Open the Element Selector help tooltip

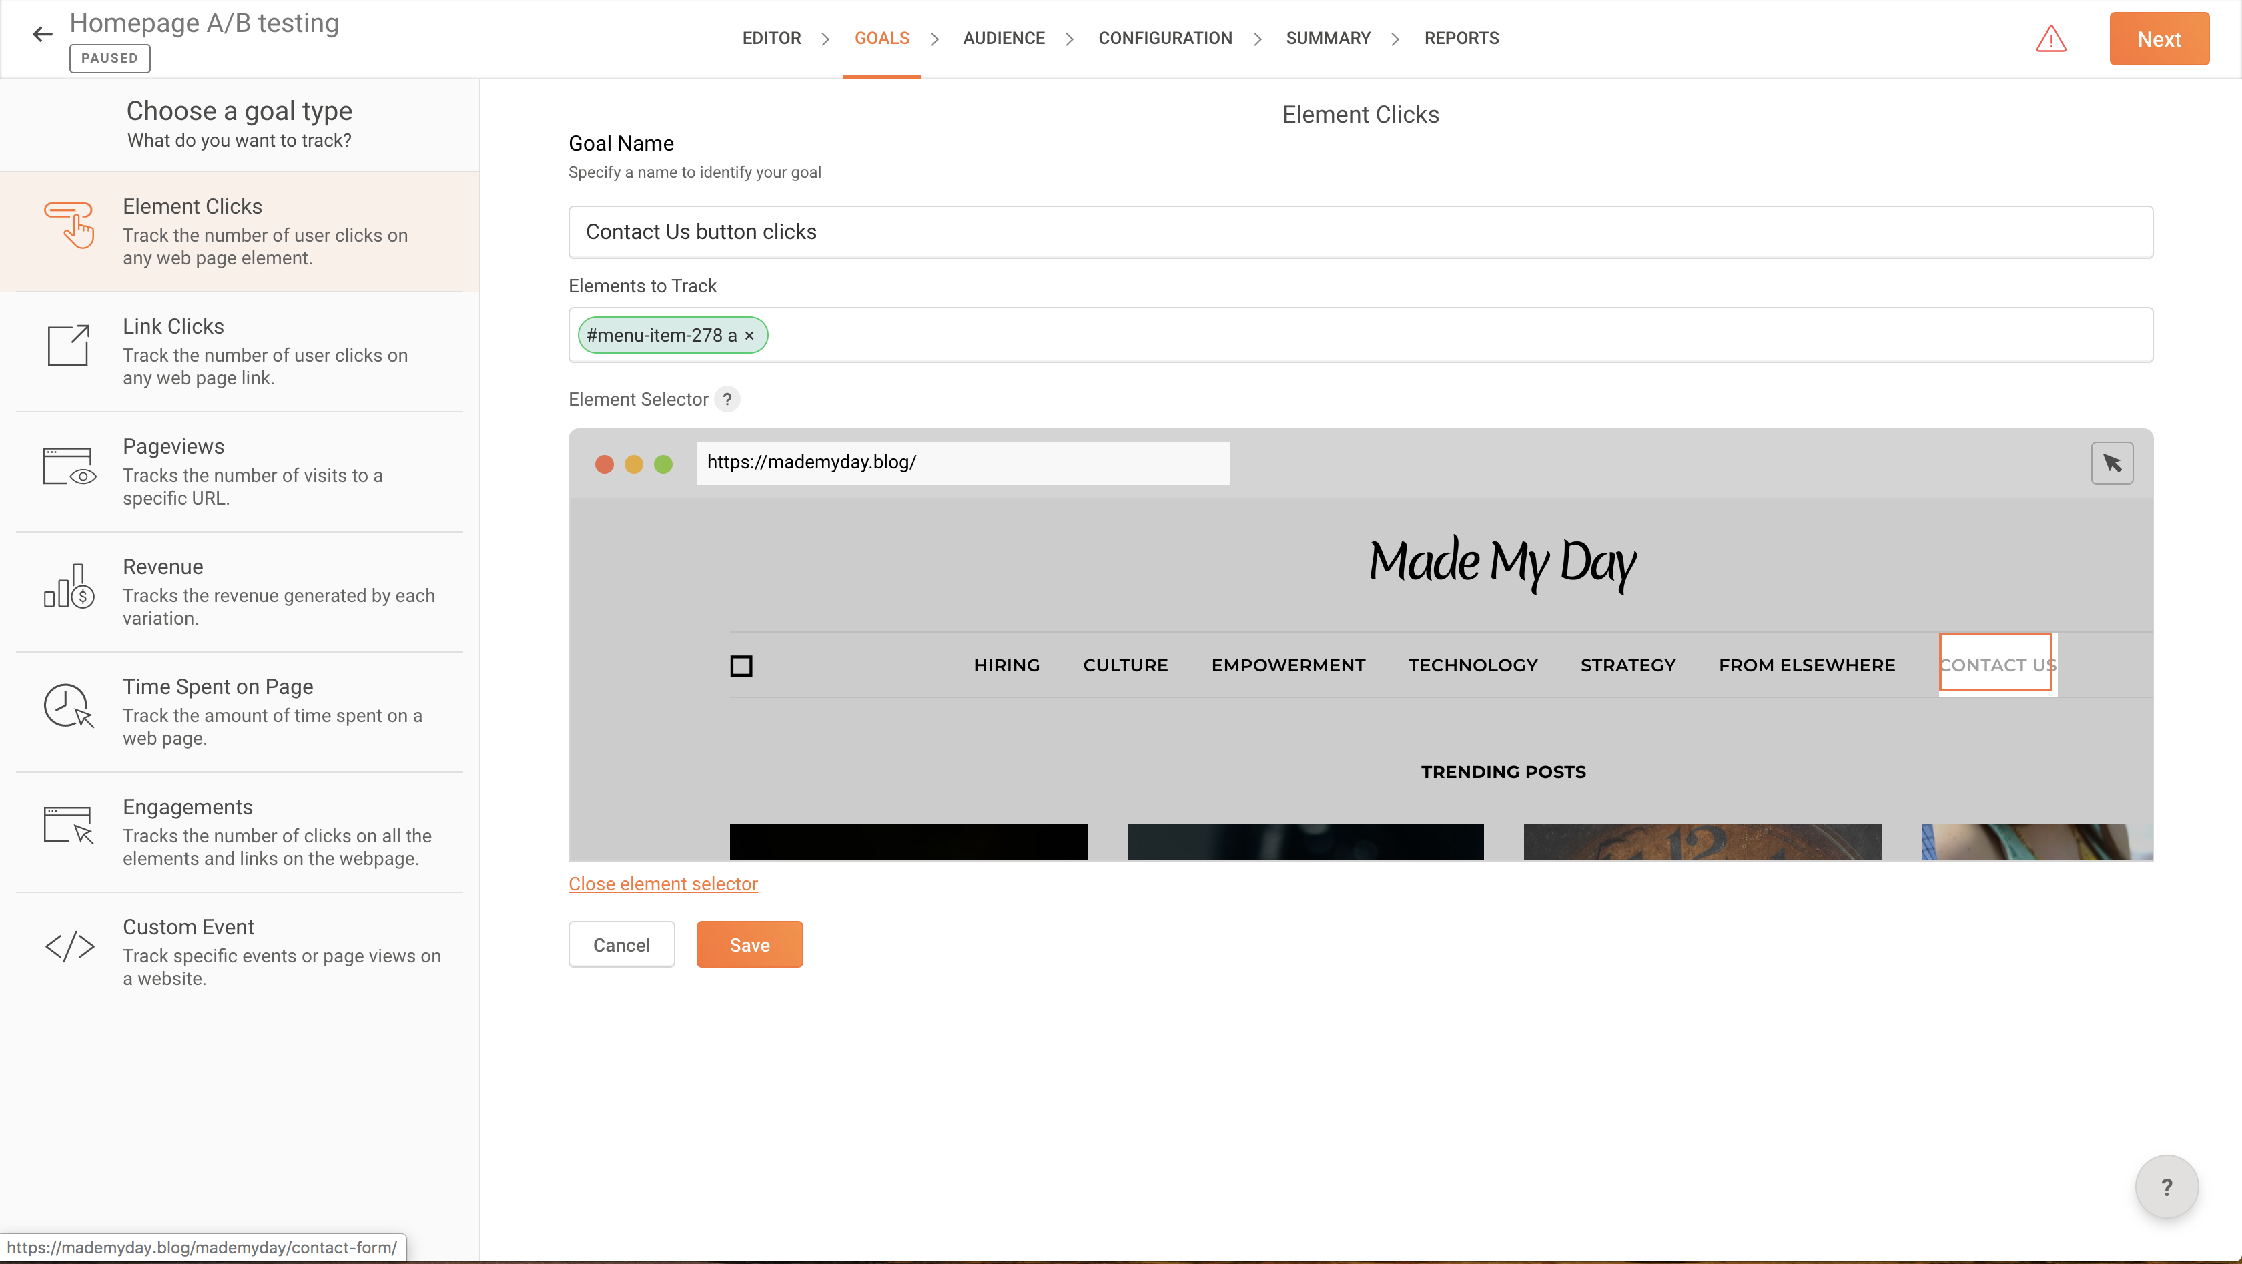click(x=727, y=400)
